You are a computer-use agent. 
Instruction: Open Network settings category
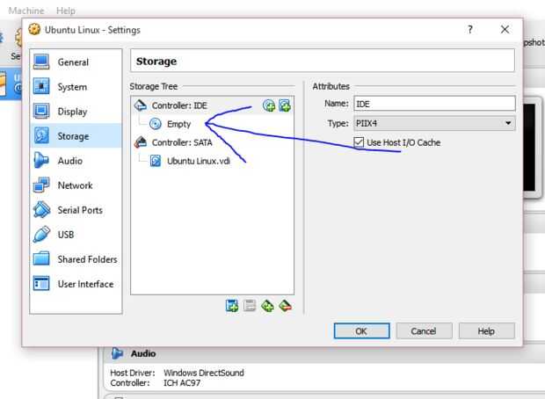[76, 185]
